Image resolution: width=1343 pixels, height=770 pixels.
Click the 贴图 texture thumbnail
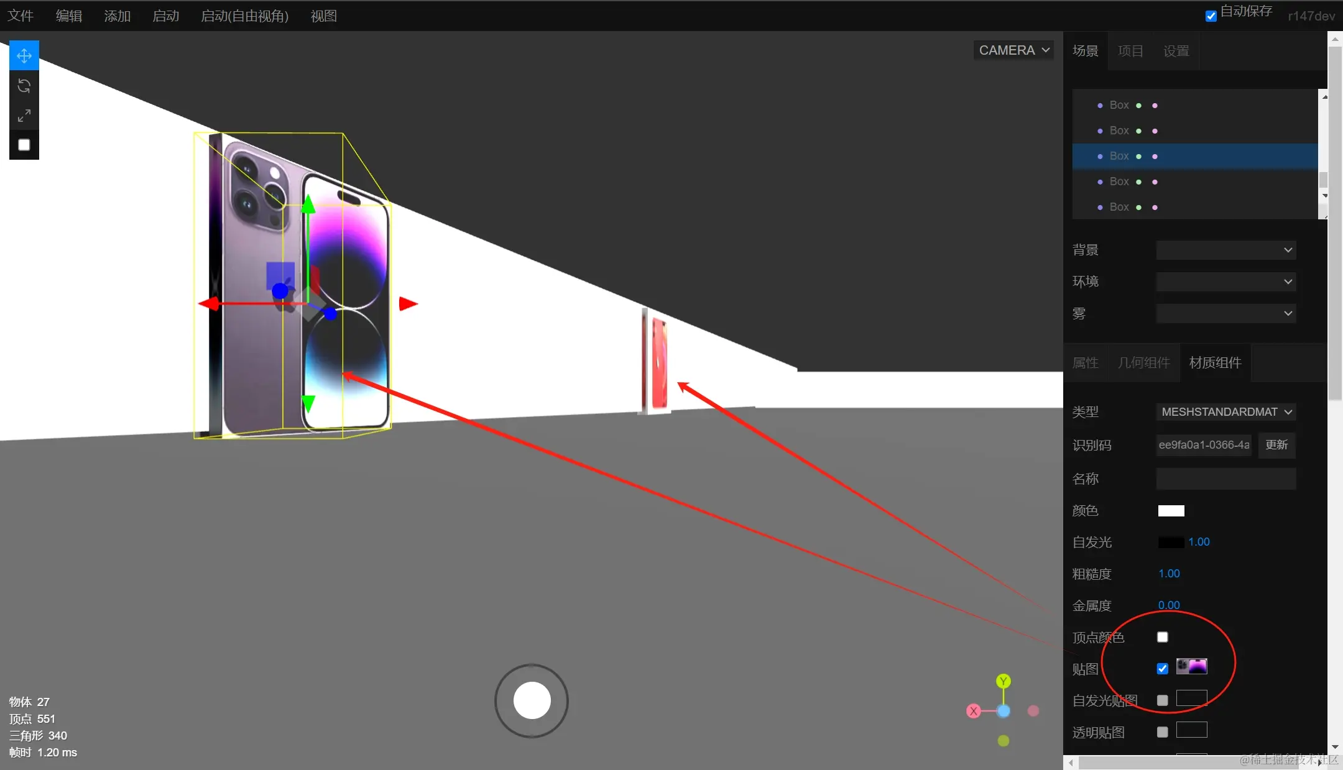pyautogui.click(x=1191, y=667)
